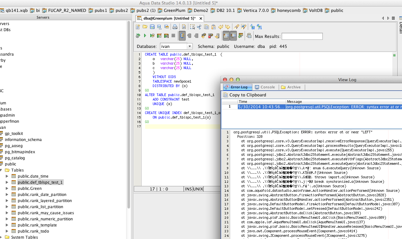The width and height of the screenshot is (402, 239).
Task: Expand the System Tables folder
Action: coord(1,237)
